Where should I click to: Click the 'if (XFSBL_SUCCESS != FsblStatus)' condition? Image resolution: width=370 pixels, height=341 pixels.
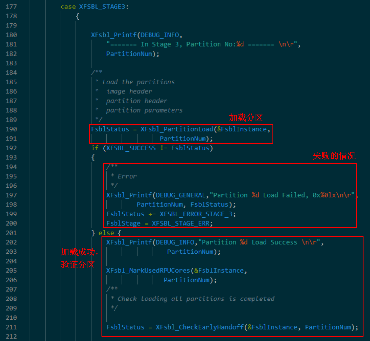[x=152, y=148]
